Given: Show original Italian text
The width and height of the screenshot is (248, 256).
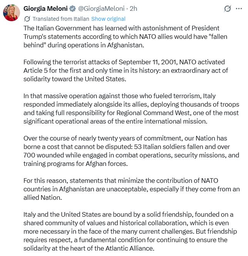Looking at the screenshot, I should (x=108, y=18).
